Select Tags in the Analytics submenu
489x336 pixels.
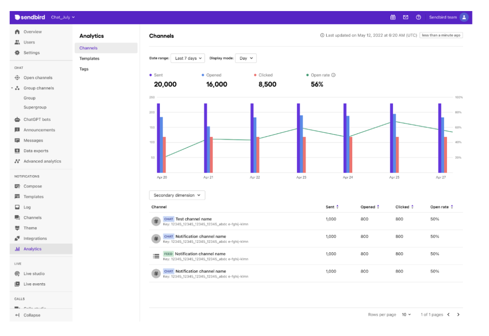click(x=84, y=69)
